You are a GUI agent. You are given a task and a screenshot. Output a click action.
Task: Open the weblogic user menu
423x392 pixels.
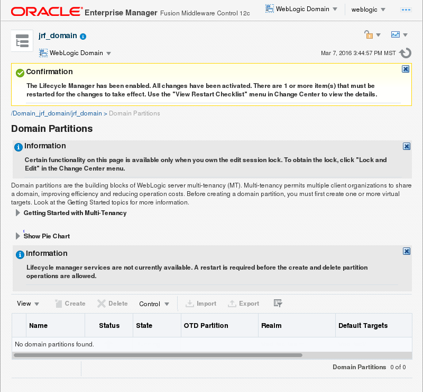tap(368, 10)
